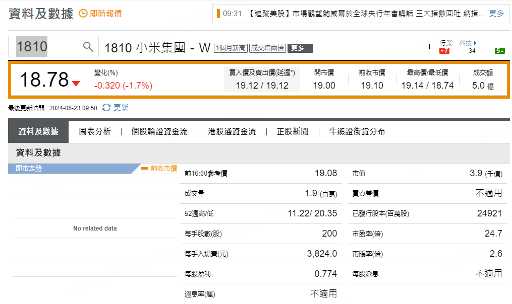Screen dimensions: 512x304
Task: Switch to the 圖表分析 tab
Action: pyautogui.click(x=95, y=132)
